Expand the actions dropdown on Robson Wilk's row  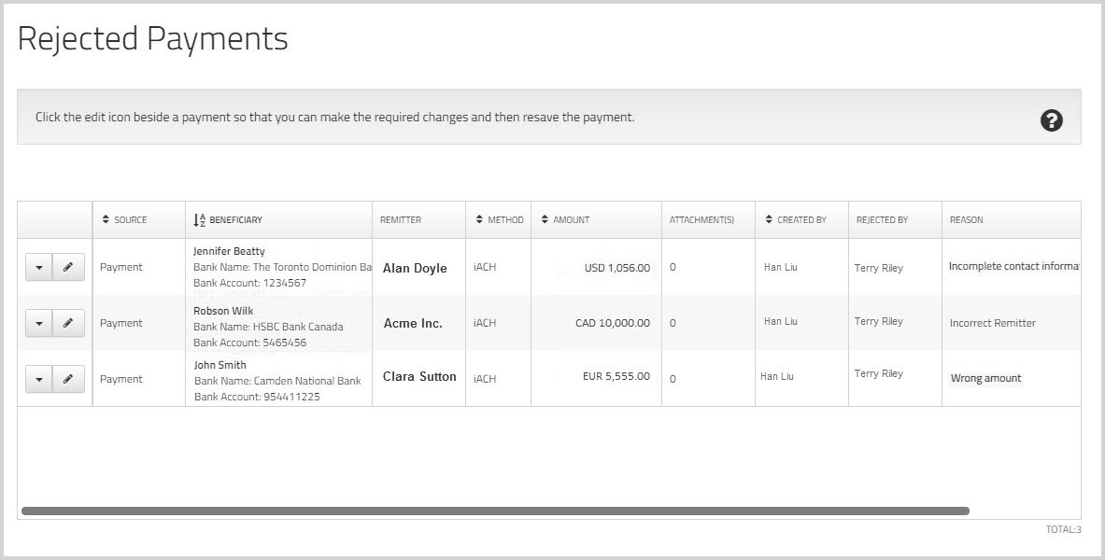point(39,323)
